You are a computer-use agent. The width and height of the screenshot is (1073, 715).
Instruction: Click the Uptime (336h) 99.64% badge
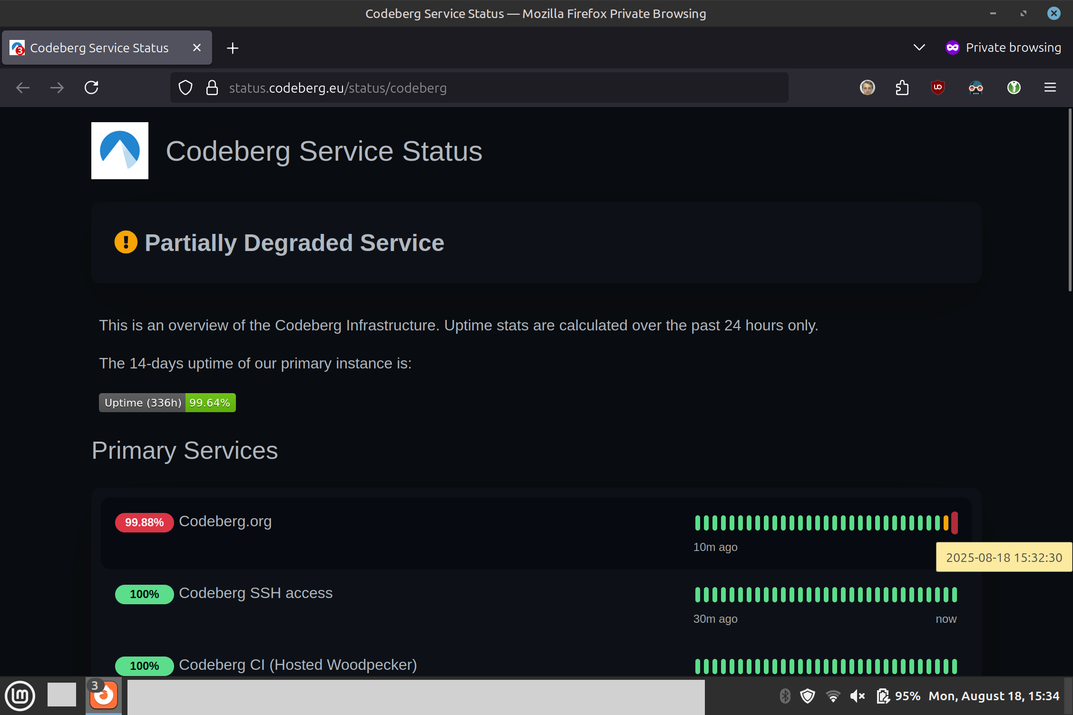[167, 403]
